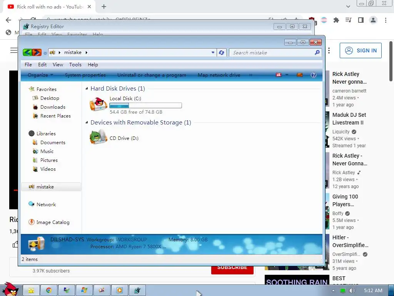Open the Tools menu in Explorer

[75, 65]
